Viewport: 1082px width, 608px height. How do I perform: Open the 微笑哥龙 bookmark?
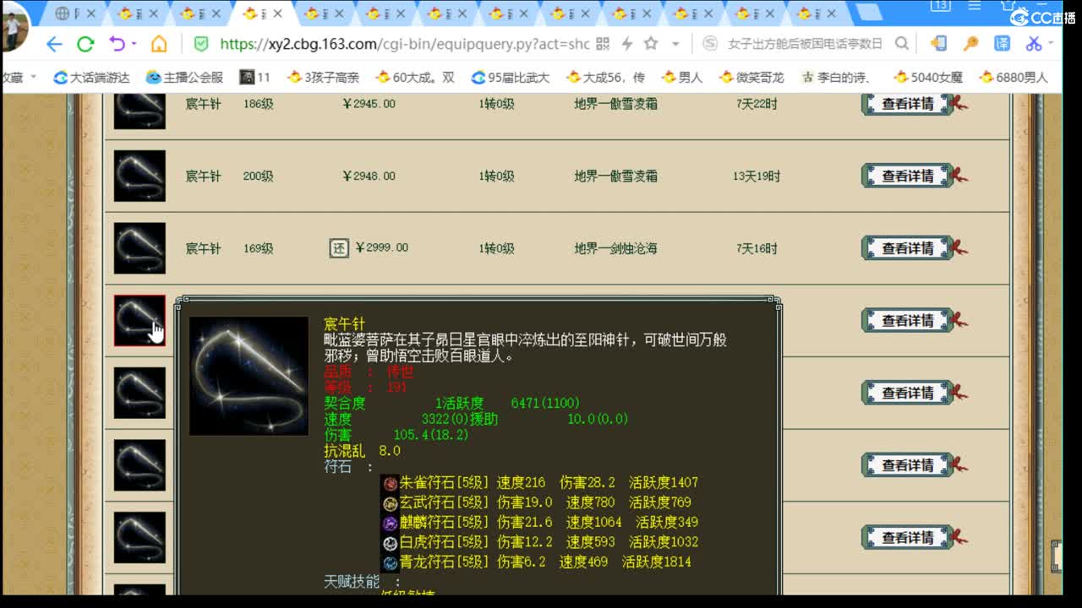[x=751, y=77]
